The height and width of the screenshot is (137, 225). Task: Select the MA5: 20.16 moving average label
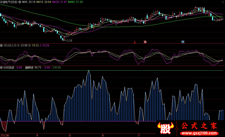[29, 2]
